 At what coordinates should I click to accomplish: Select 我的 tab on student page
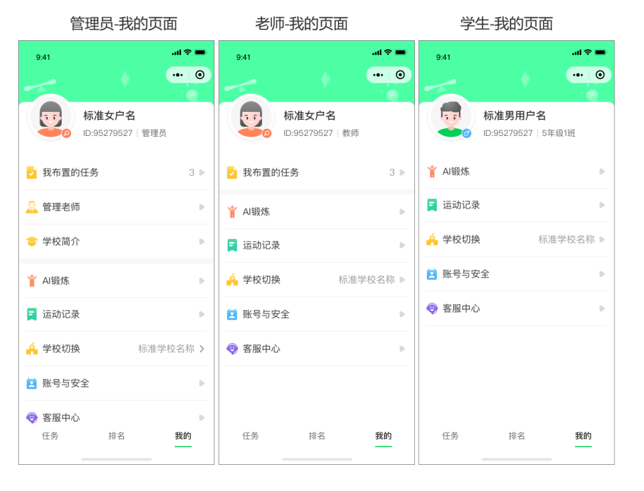[583, 436]
